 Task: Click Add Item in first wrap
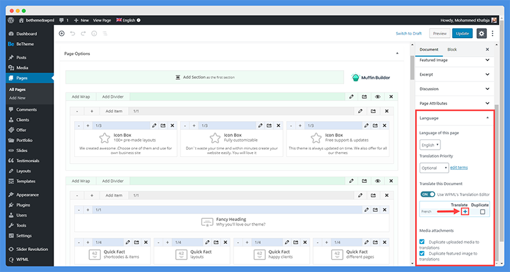click(114, 111)
